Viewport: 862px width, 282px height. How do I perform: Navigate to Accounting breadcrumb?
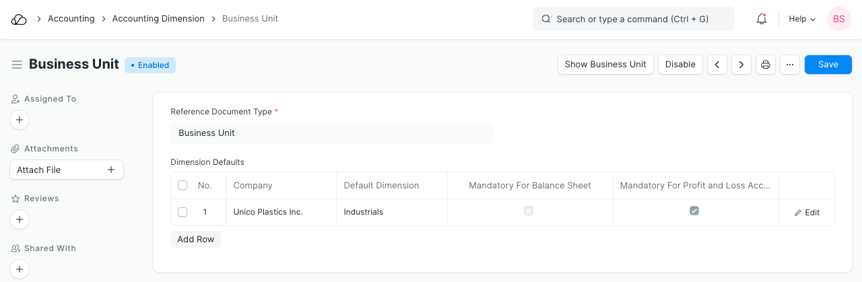click(71, 19)
